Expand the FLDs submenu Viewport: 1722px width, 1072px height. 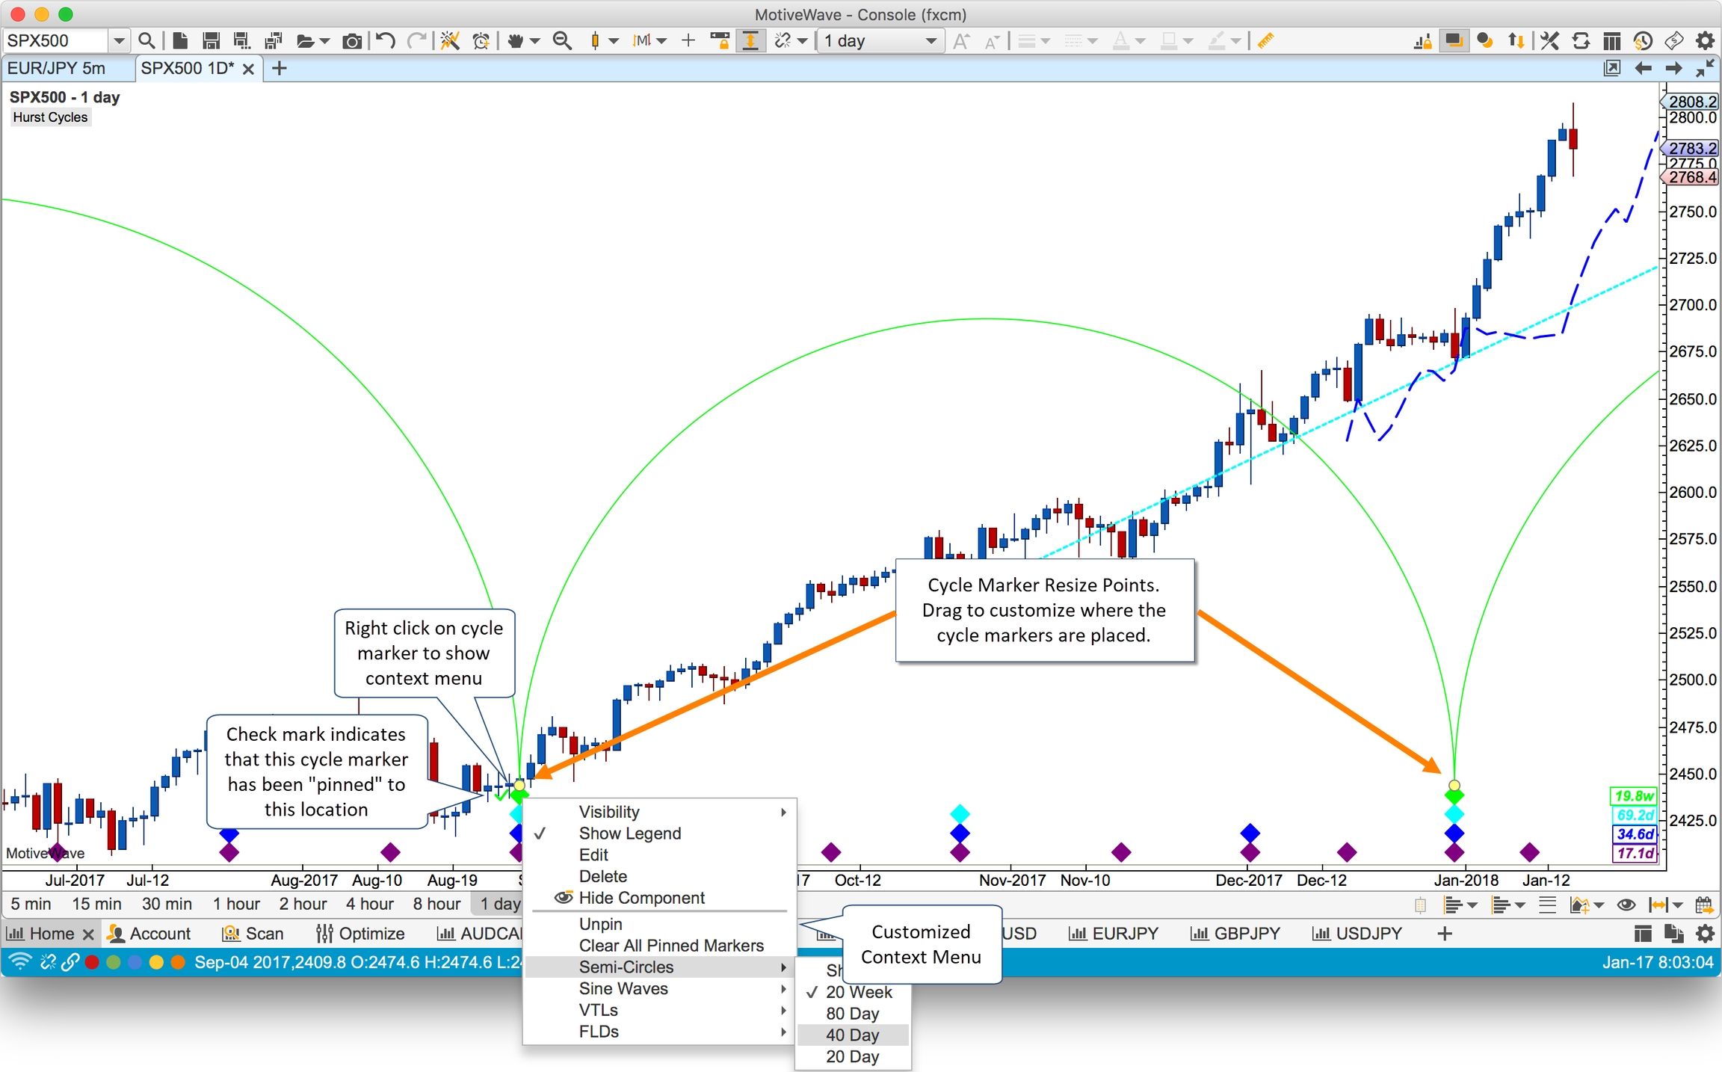tap(659, 1032)
